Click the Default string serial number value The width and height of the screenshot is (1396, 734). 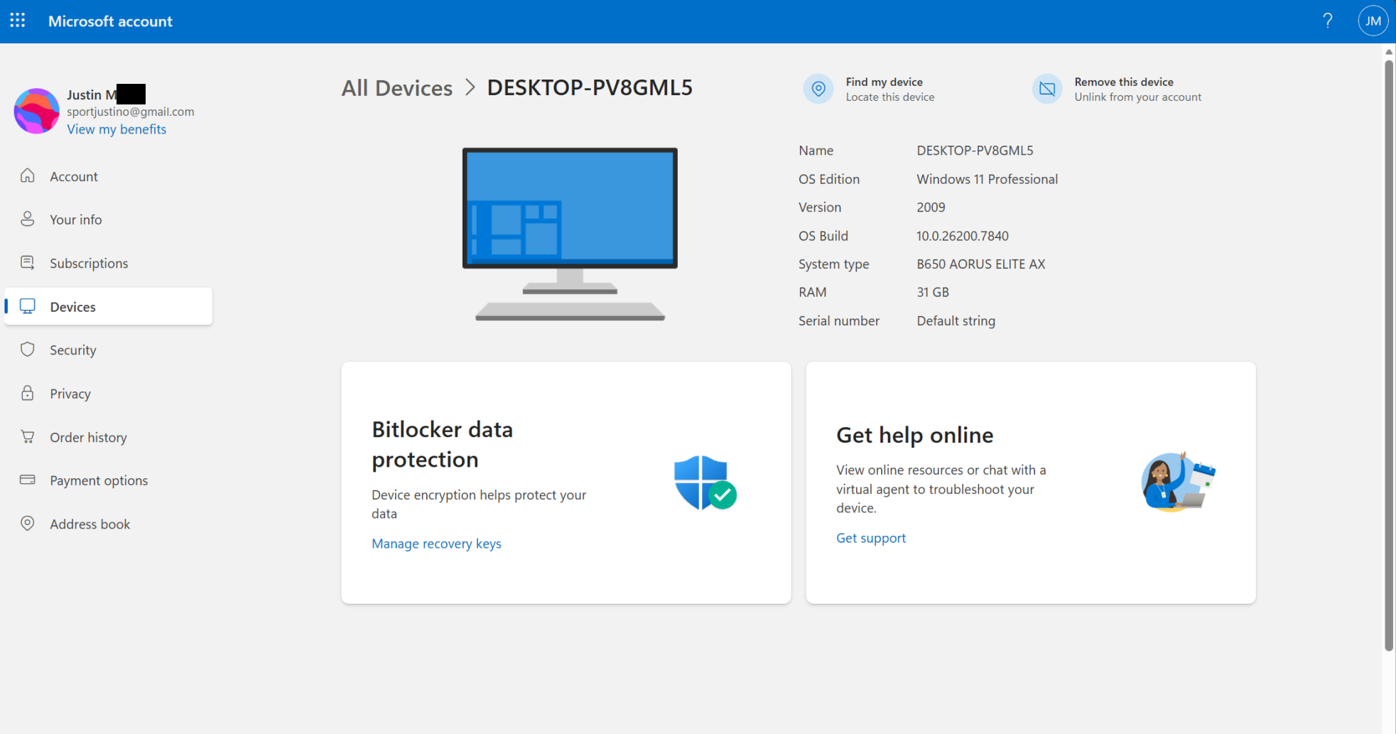[956, 321]
